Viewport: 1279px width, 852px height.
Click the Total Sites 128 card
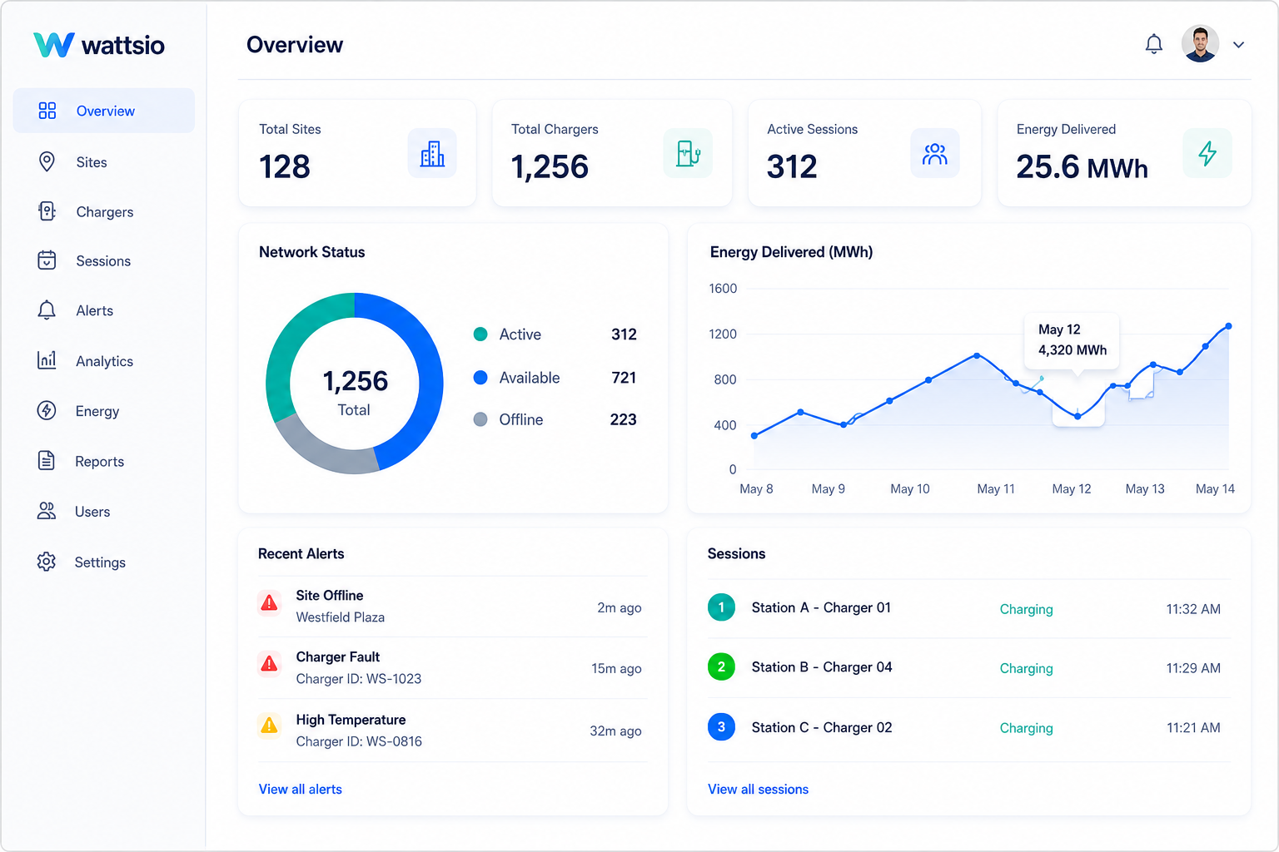(x=357, y=153)
